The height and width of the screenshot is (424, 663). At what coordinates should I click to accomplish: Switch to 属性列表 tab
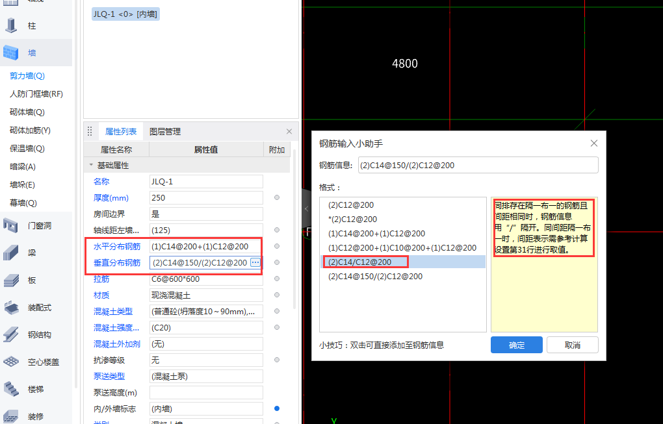121,131
